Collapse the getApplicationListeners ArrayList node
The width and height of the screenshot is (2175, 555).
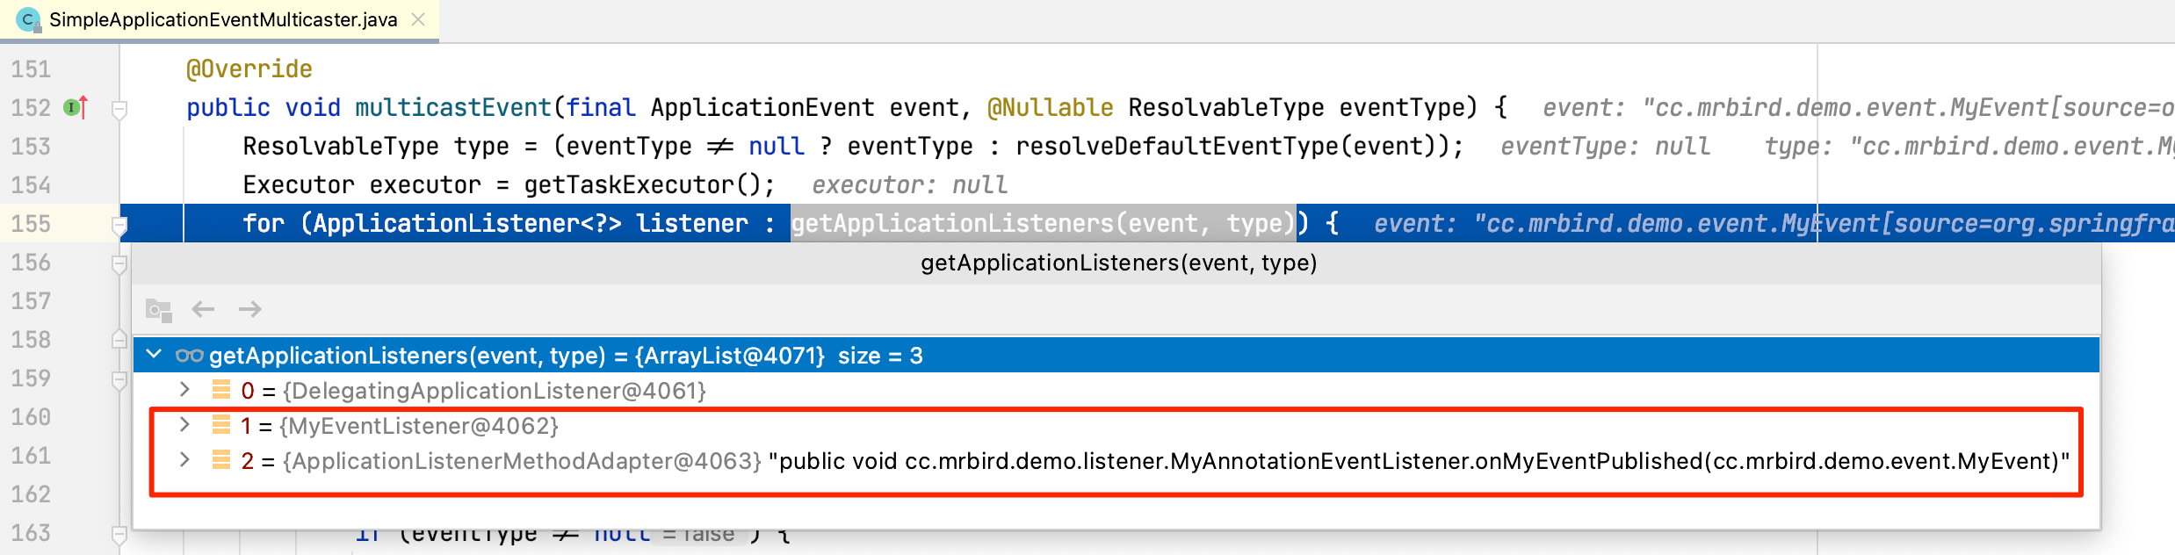tap(155, 355)
